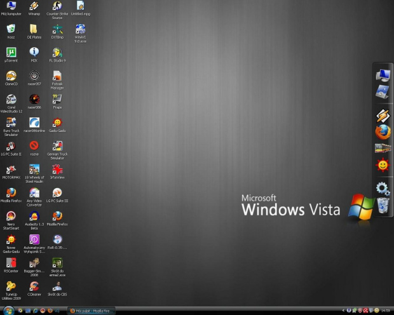Open the DE Plates folder

(x=34, y=32)
